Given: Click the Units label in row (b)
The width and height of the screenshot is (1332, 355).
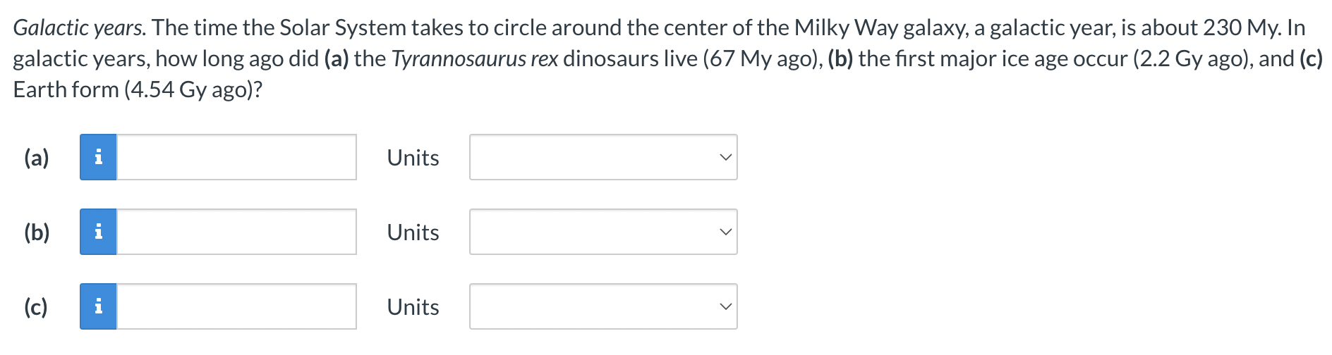Looking at the screenshot, I should click(413, 232).
